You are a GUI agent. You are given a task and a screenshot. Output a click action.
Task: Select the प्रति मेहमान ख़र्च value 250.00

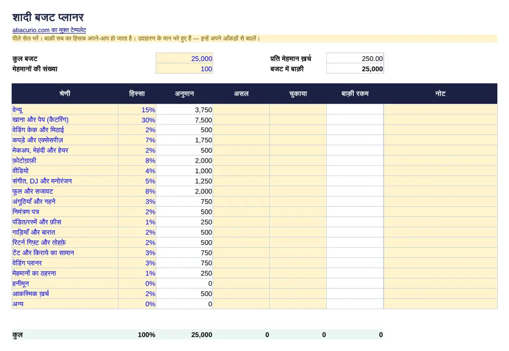[x=355, y=58]
